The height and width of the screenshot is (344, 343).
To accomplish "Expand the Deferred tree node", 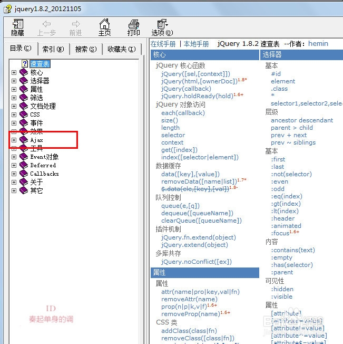I will pos(14,166).
